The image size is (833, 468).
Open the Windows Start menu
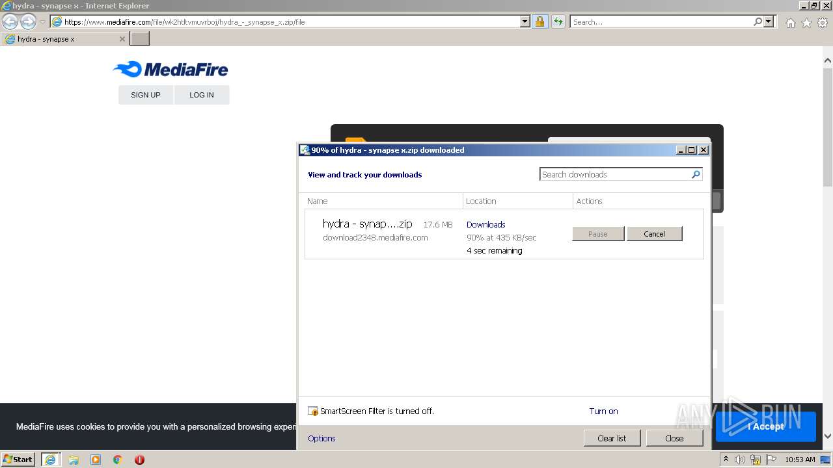coord(18,459)
